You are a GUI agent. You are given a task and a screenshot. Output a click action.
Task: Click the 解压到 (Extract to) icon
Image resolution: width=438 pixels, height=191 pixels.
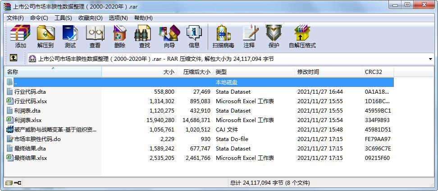point(45,36)
